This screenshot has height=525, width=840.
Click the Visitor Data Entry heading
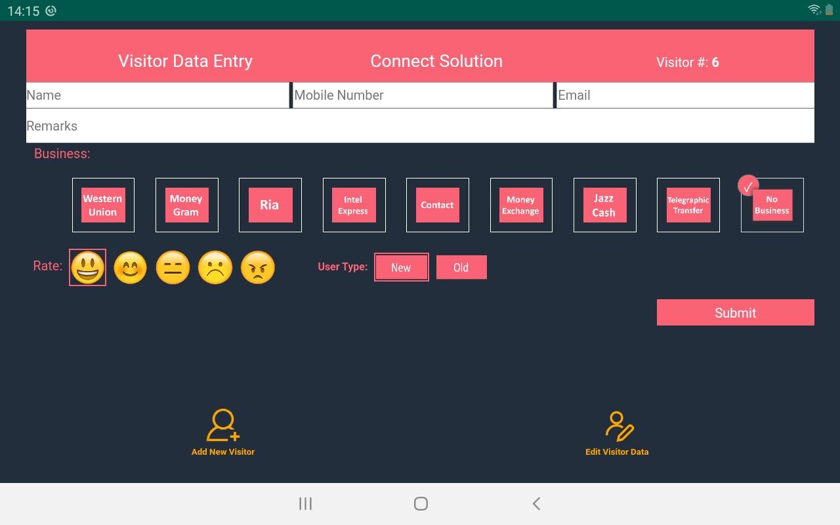pyautogui.click(x=185, y=61)
